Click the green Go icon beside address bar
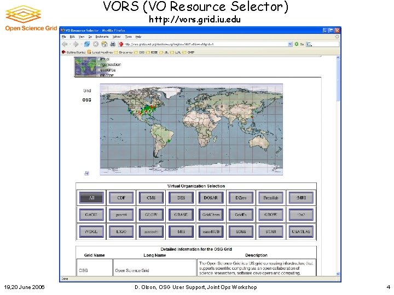The width and height of the screenshot is (394, 295). (297, 44)
